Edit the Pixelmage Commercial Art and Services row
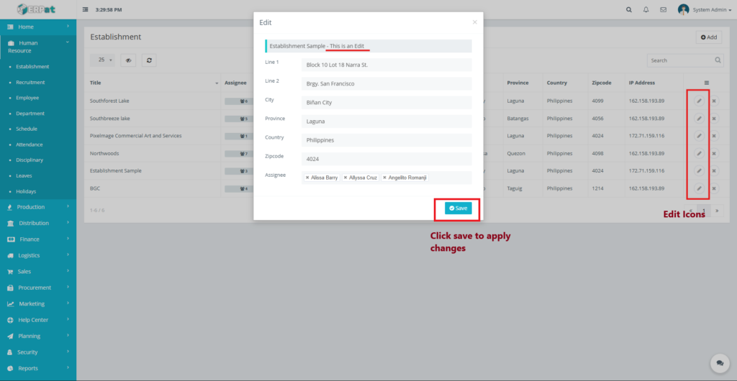Screen dimensions: 737x381 point(699,136)
